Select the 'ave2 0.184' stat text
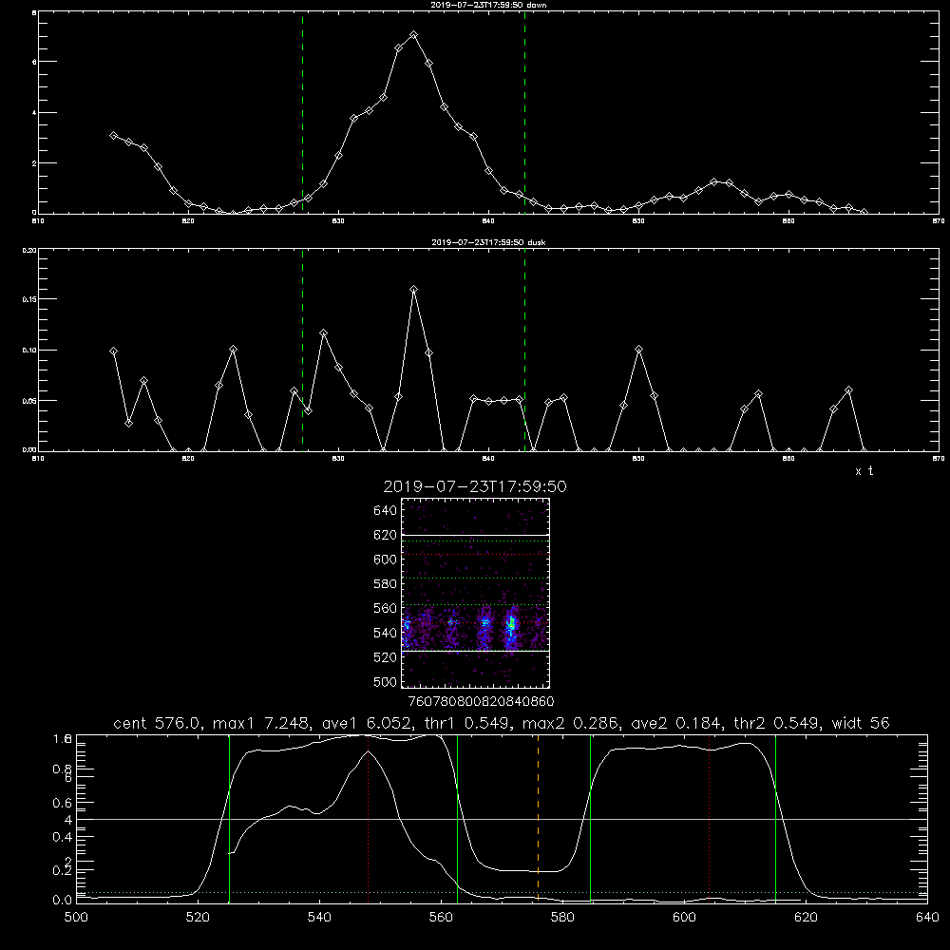The width and height of the screenshot is (950, 950). pos(677,723)
